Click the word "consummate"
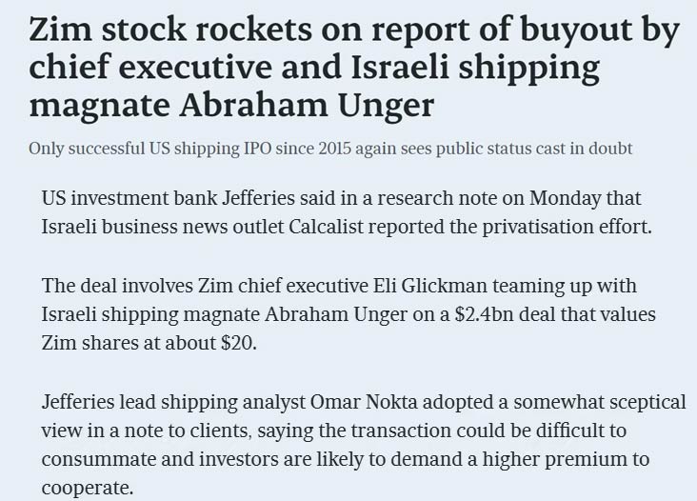This screenshot has height=501, width=697. tap(98, 459)
